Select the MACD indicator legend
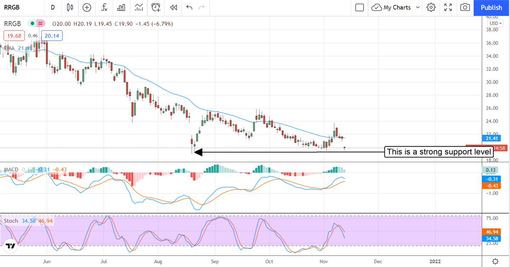 10,170
